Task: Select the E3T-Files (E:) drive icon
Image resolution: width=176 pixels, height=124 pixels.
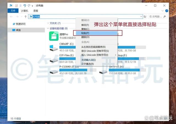Action: pos(54,60)
